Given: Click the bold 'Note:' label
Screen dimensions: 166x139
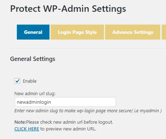Looking at the screenshot, I should (x=20, y=122).
